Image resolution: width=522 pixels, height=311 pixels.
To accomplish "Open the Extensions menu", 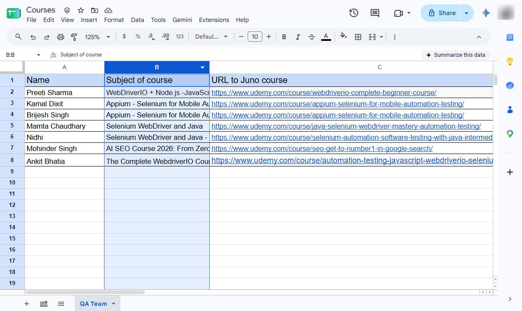I will tap(214, 20).
